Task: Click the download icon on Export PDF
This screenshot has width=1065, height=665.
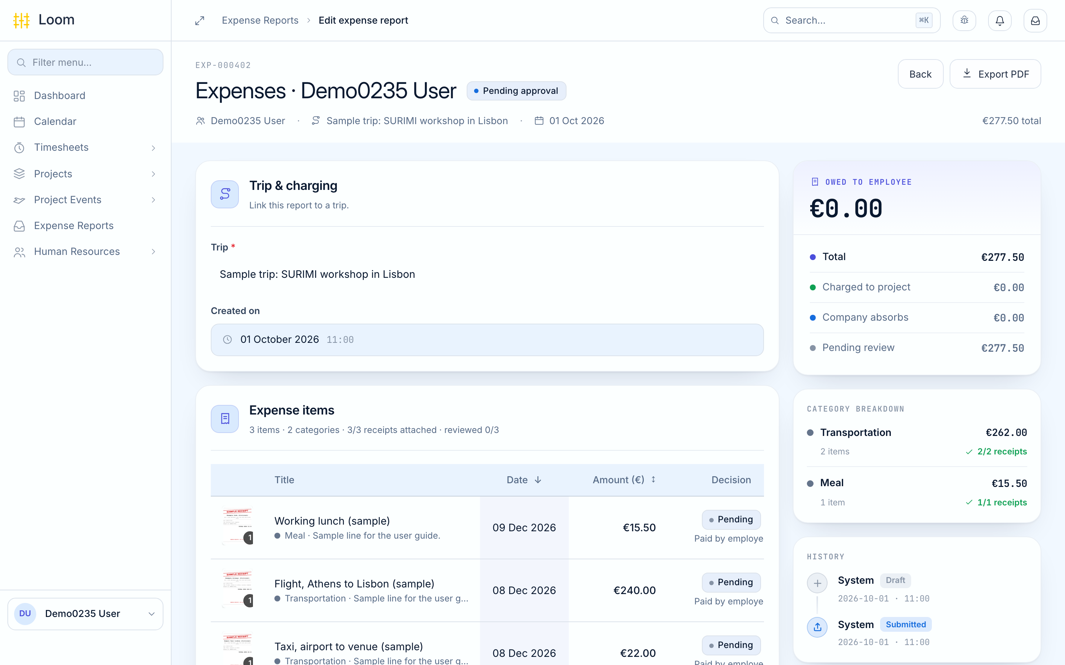Action: [x=967, y=74]
